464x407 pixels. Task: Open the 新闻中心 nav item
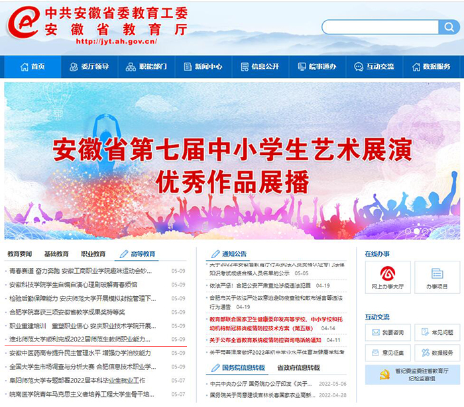[x=203, y=67]
